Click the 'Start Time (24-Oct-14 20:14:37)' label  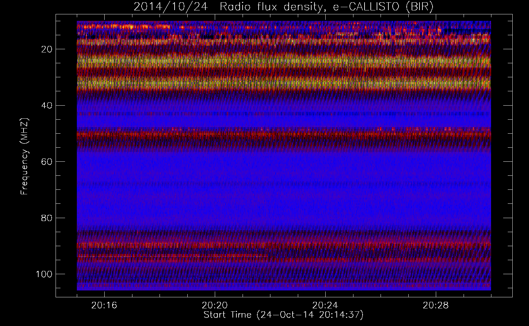pos(283,315)
